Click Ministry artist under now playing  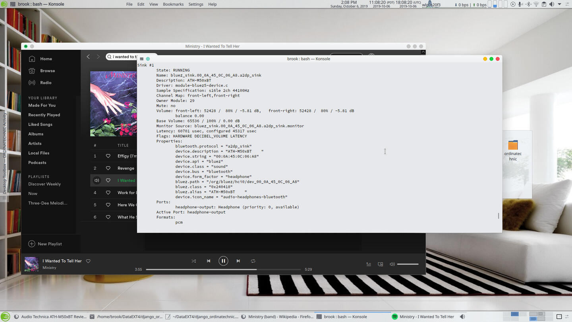50,268
